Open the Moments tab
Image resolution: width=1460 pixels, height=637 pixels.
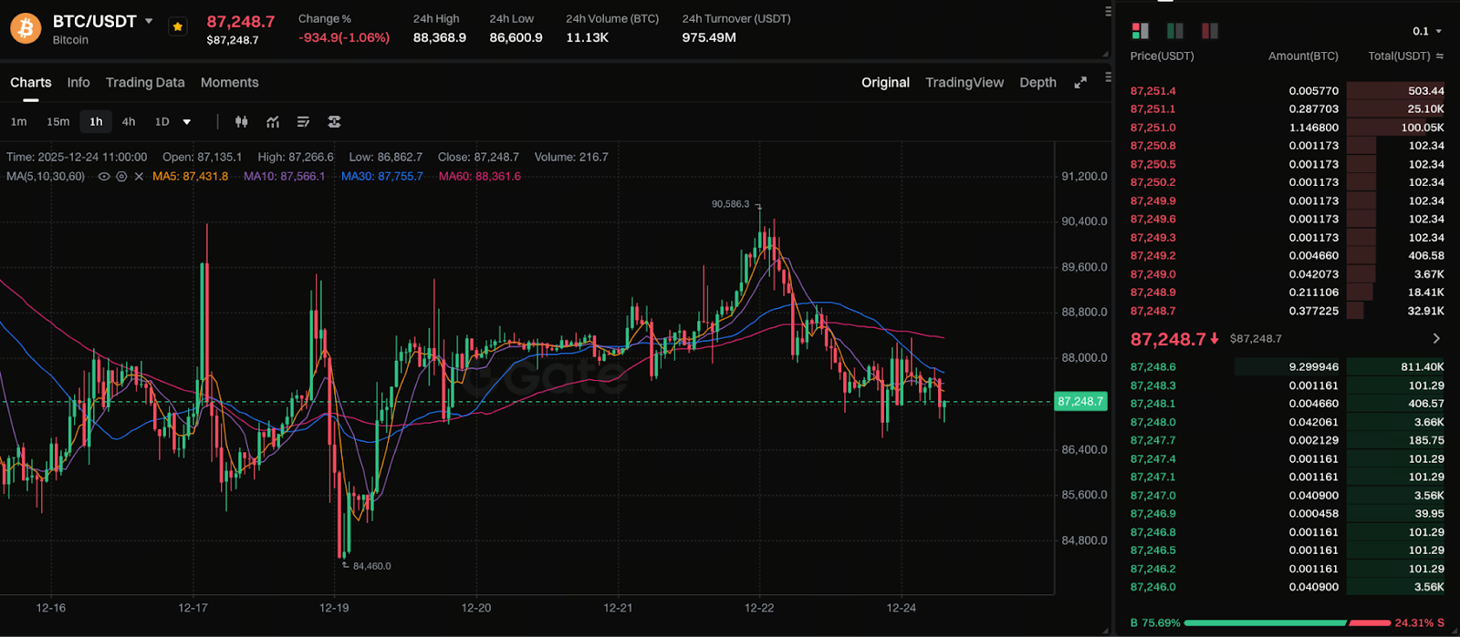pyautogui.click(x=230, y=82)
